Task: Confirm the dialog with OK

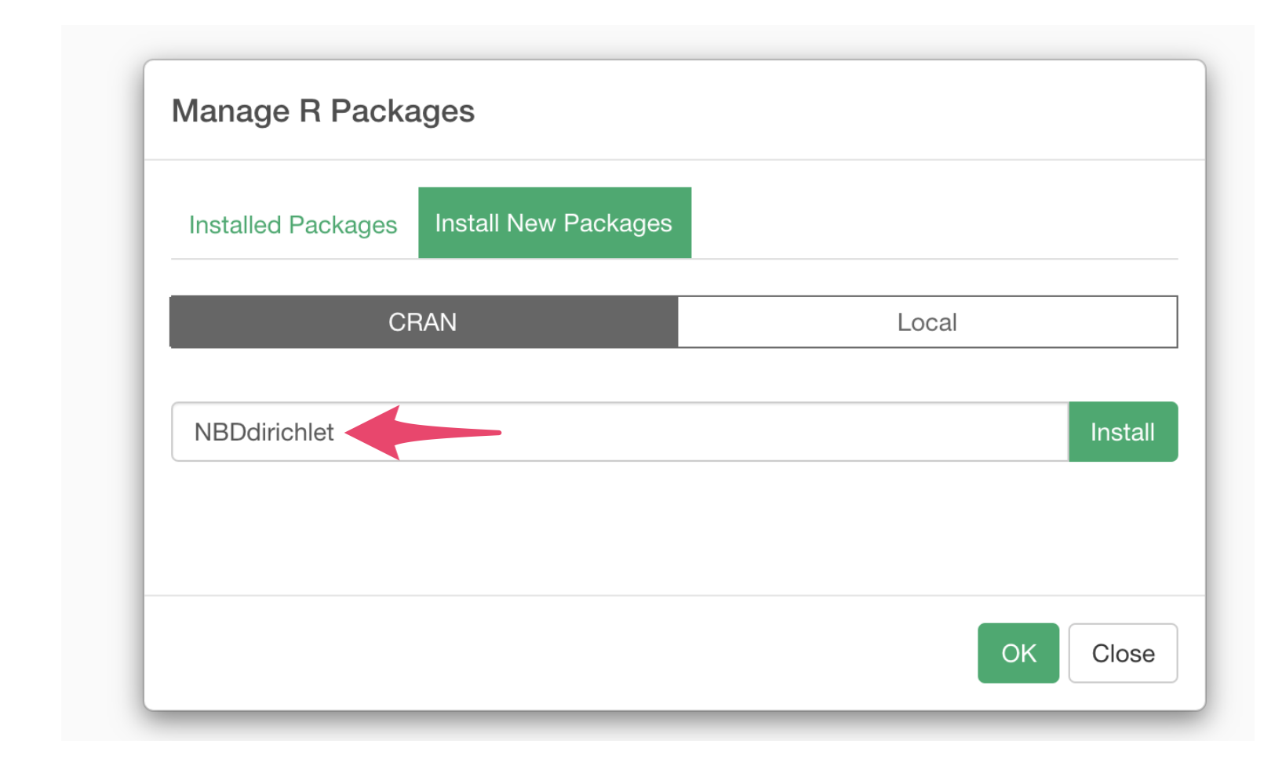Action: (1018, 653)
